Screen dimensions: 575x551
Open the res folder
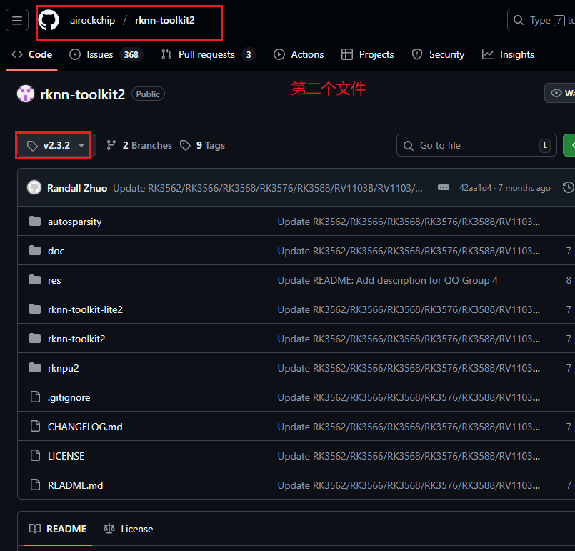point(54,280)
